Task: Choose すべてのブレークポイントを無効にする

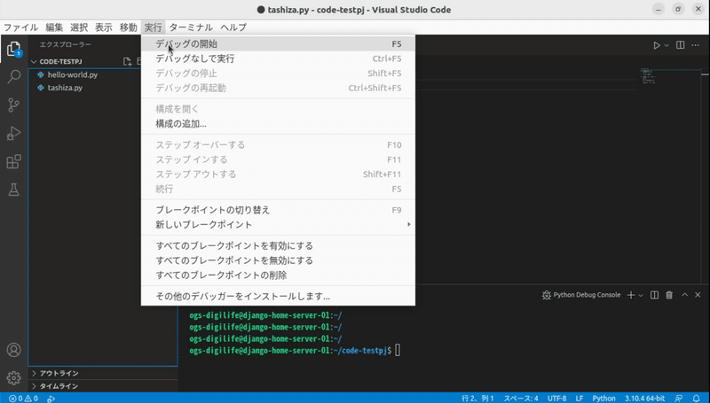Action: point(278,260)
